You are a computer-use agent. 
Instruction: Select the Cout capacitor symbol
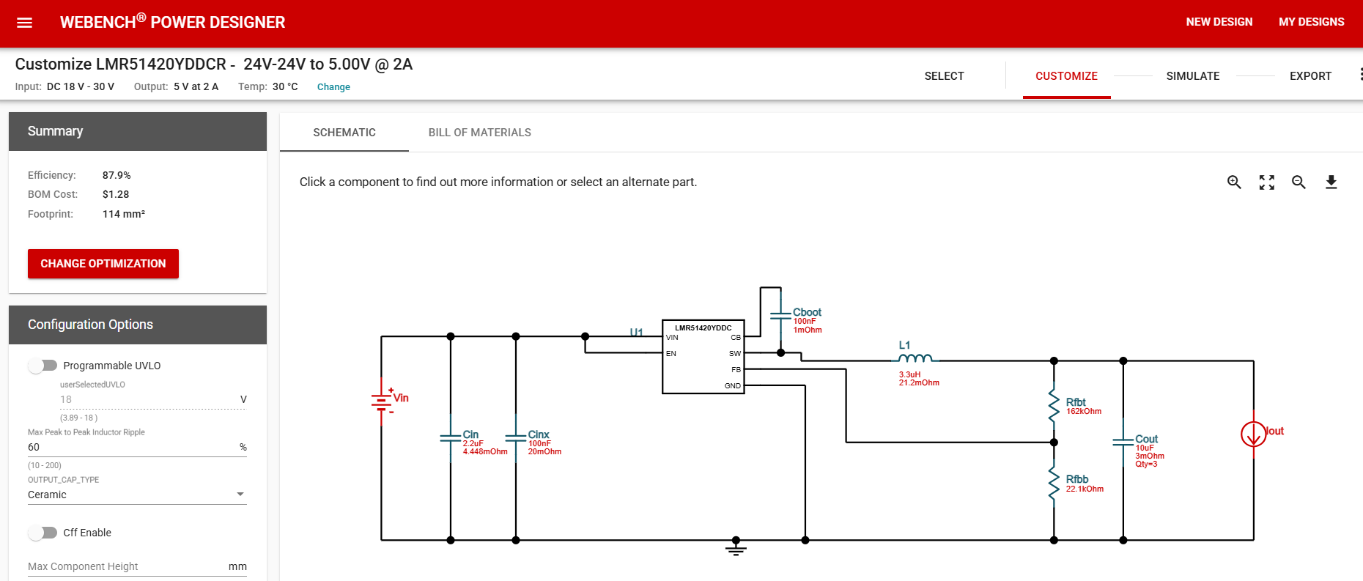tap(1123, 443)
